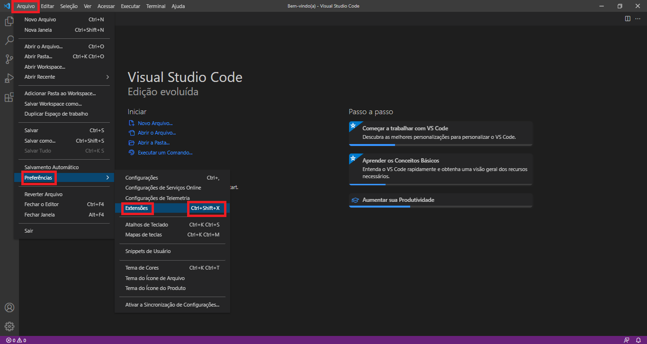This screenshot has width=647, height=344.
Task: Open Aumentar sua Produtividade walkthrough
Action: 440,200
